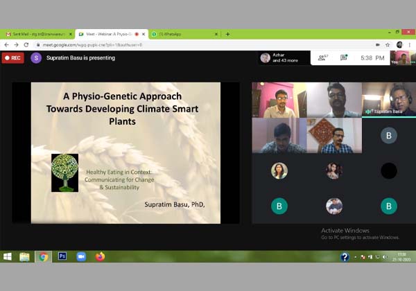Select the Supratim Basu video tile
Screen dimensions: 416x291
[389, 99]
